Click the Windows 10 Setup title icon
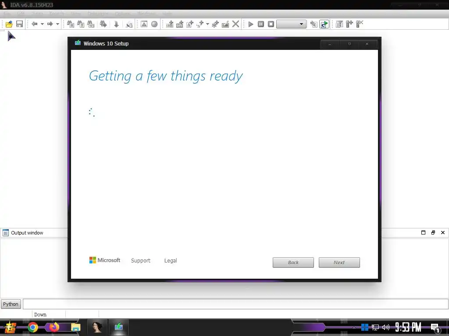 point(78,43)
